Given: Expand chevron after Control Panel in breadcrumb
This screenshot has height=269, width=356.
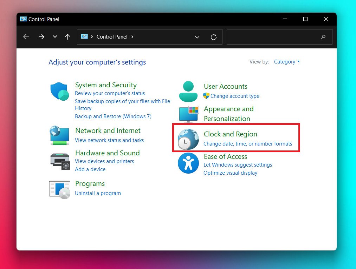Looking at the screenshot, I should [x=132, y=37].
